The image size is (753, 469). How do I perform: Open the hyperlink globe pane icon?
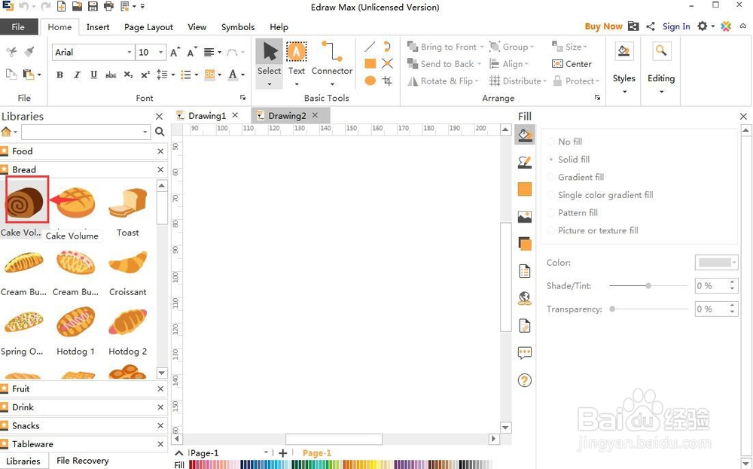pos(524,299)
